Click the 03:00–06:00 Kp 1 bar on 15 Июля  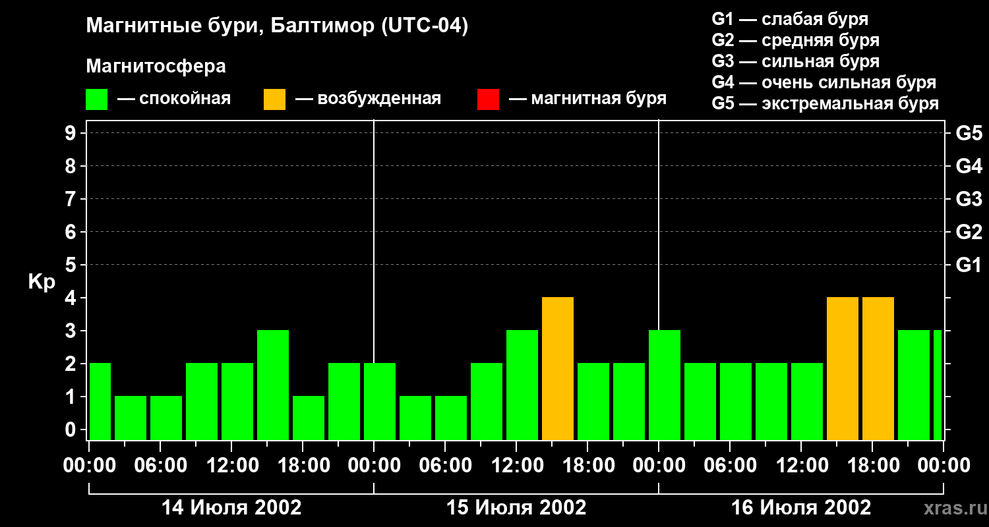pos(415,418)
